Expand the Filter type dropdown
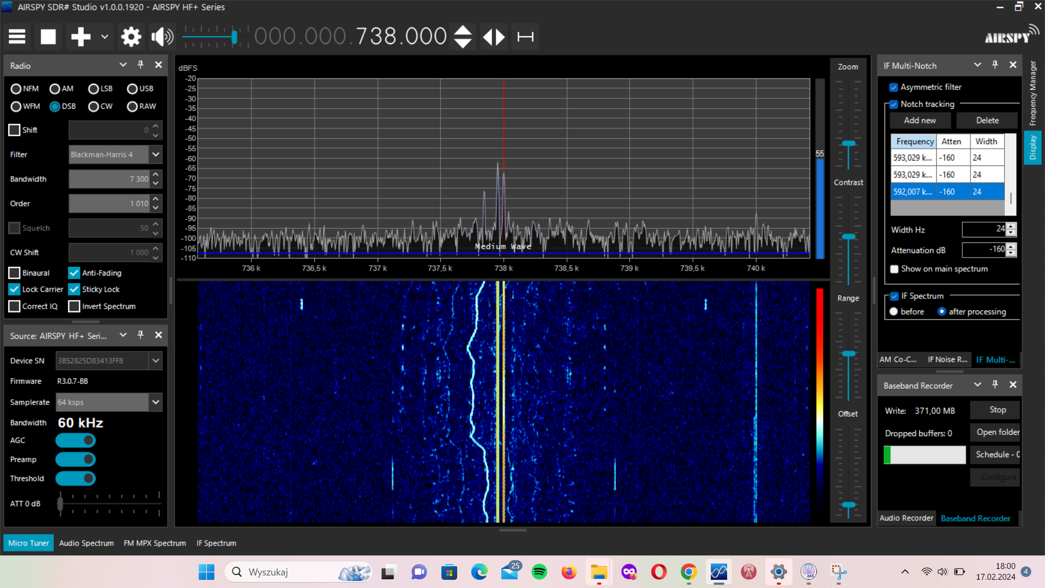 (156, 155)
